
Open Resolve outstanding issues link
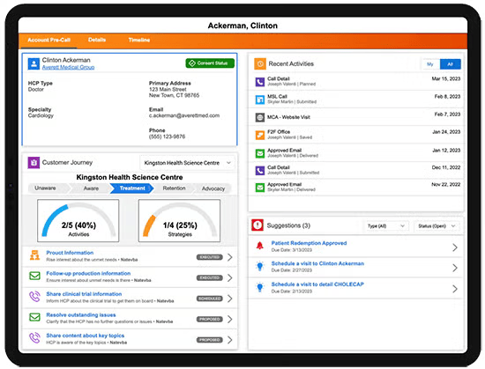coord(81,315)
